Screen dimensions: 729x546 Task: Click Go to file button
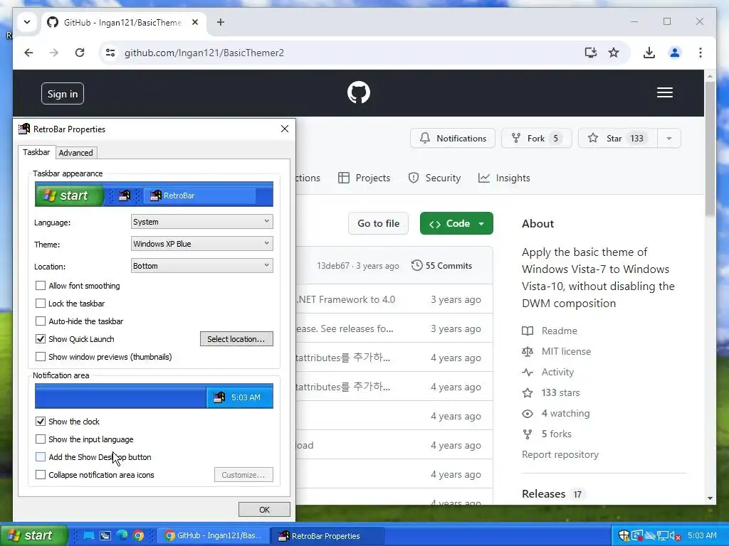tap(378, 223)
